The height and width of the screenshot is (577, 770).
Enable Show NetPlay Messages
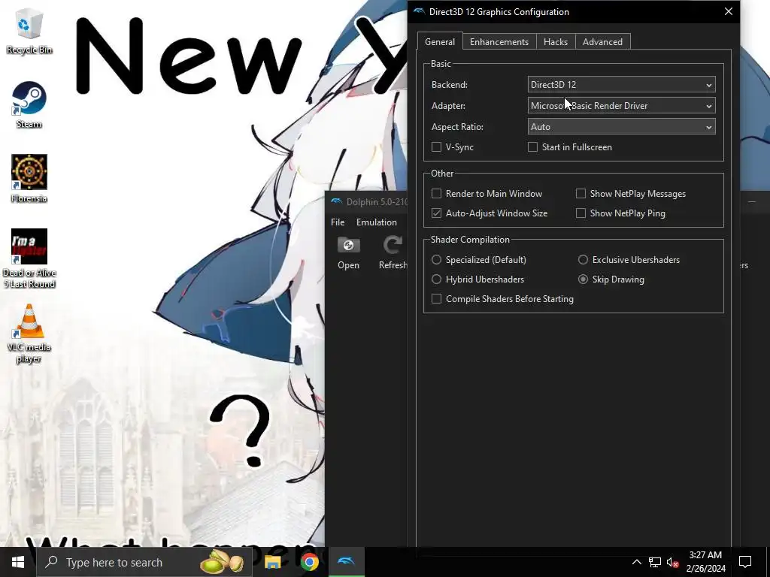click(x=581, y=194)
